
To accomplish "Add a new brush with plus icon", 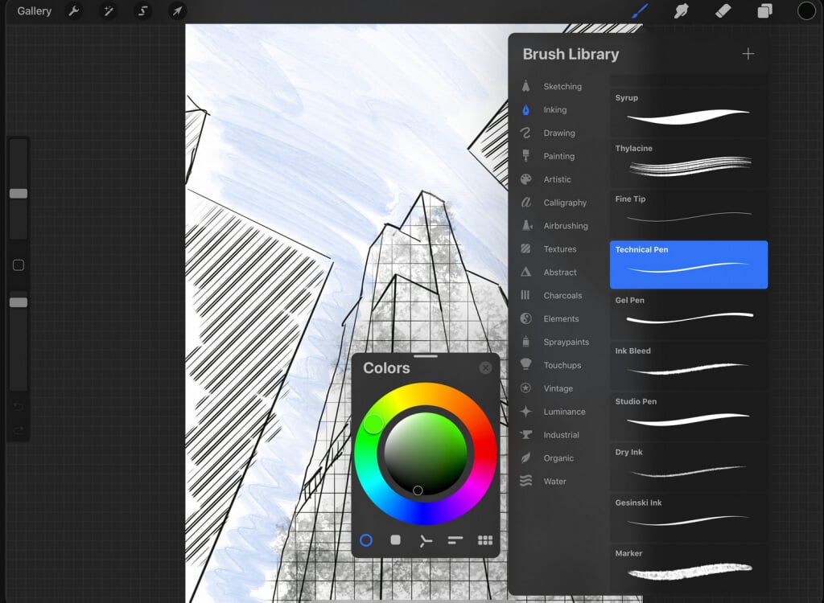I will tap(748, 54).
